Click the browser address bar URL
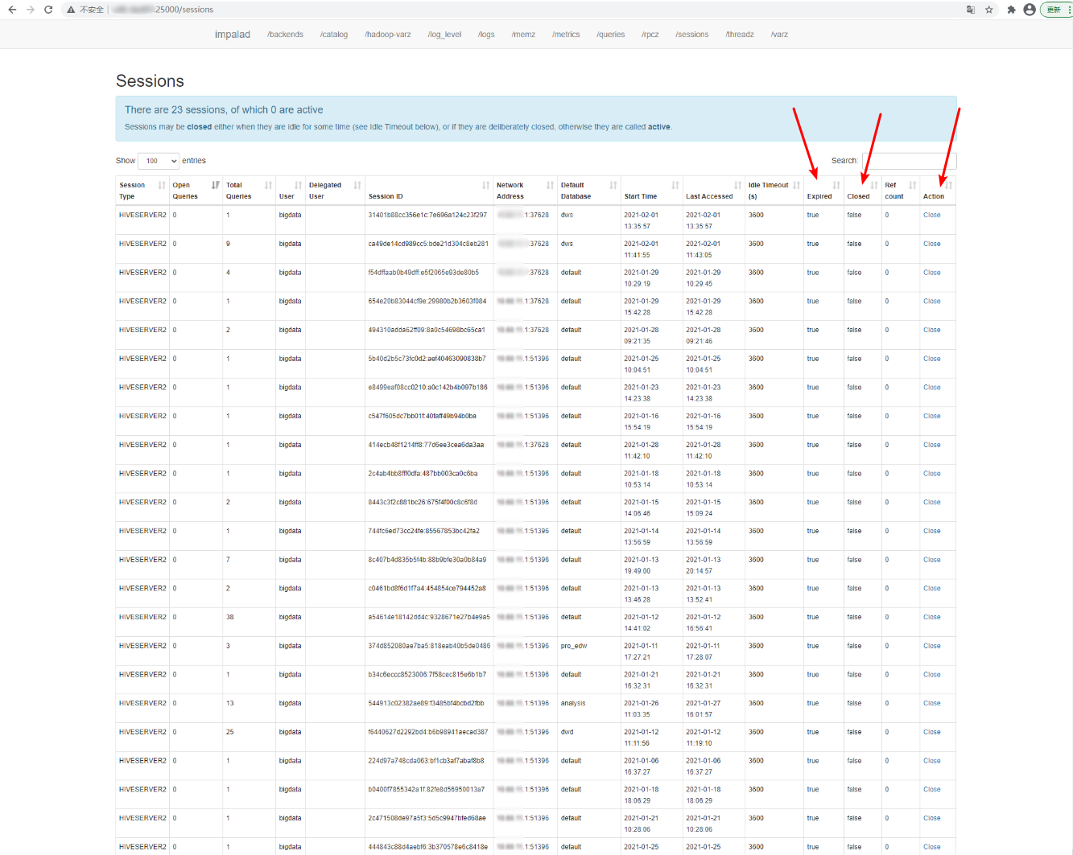 163,10
